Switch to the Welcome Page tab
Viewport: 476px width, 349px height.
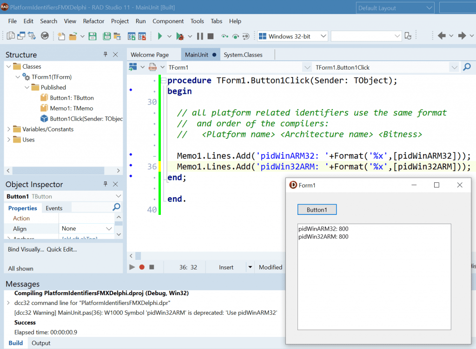[x=150, y=55]
